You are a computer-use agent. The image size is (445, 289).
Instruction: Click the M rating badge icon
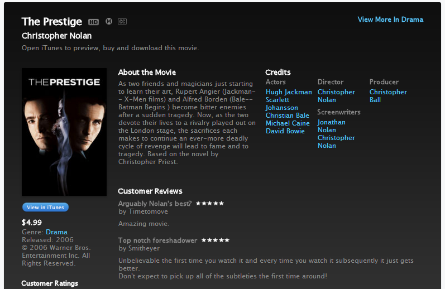[x=109, y=21]
